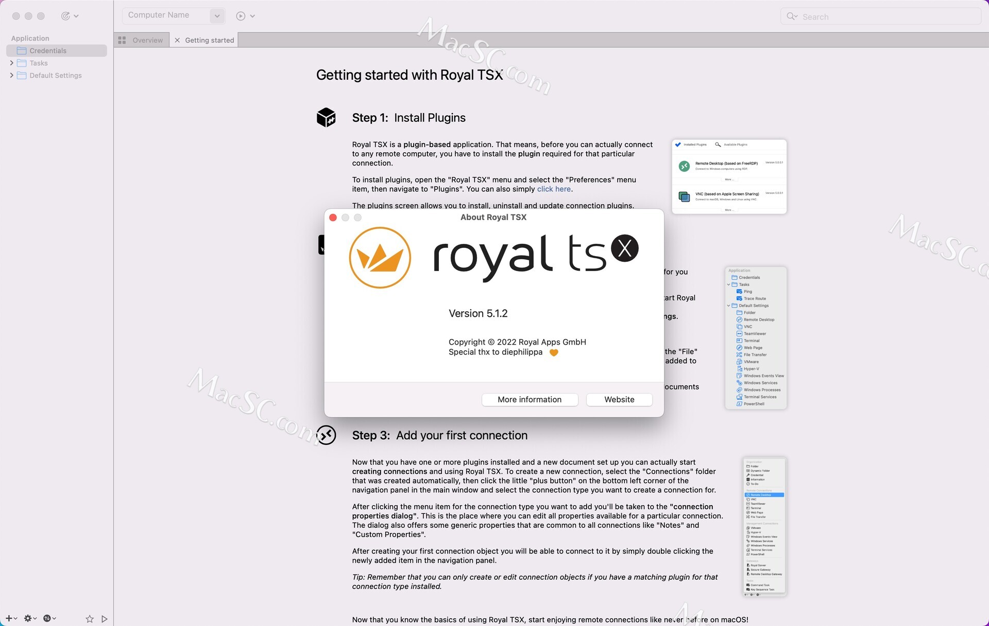
Task: Click the Favorites star icon
Action: 90,619
